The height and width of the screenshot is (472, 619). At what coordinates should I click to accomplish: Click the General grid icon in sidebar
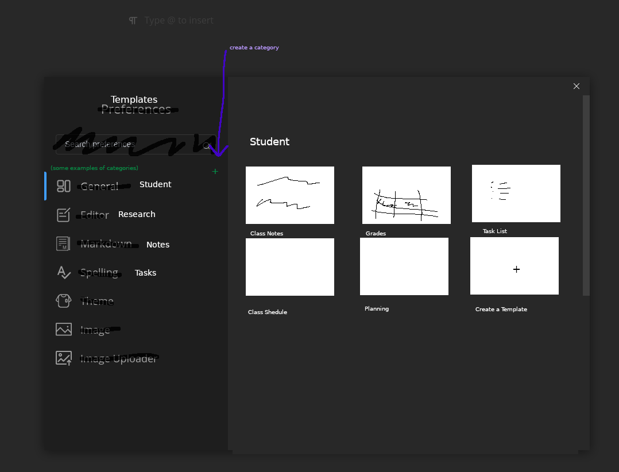[64, 186]
